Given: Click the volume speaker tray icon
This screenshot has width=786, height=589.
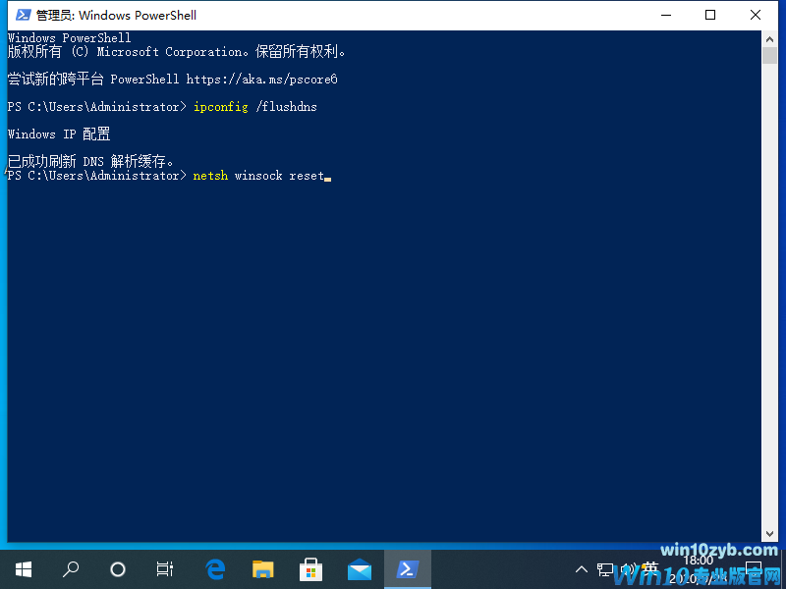Looking at the screenshot, I should [x=627, y=570].
